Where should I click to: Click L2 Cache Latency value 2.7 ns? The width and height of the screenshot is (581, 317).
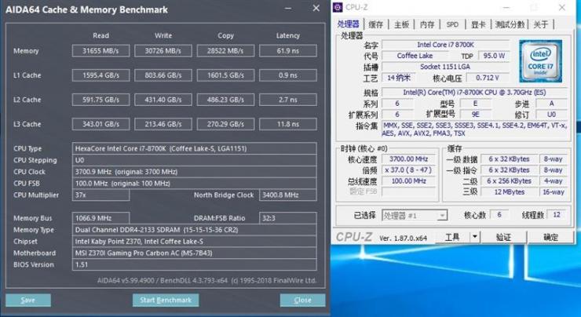(x=288, y=100)
